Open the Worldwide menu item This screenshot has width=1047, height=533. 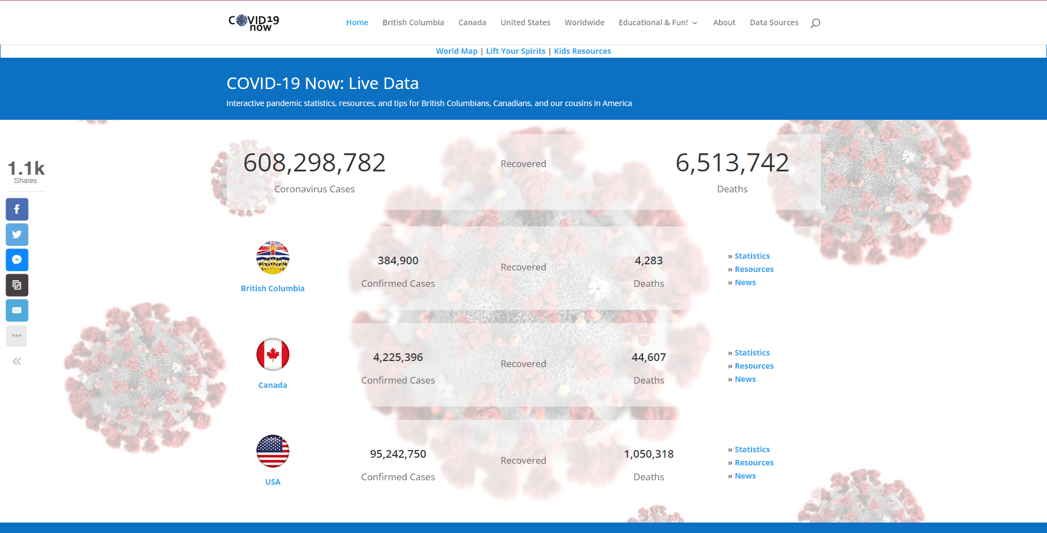coord(584,23)
